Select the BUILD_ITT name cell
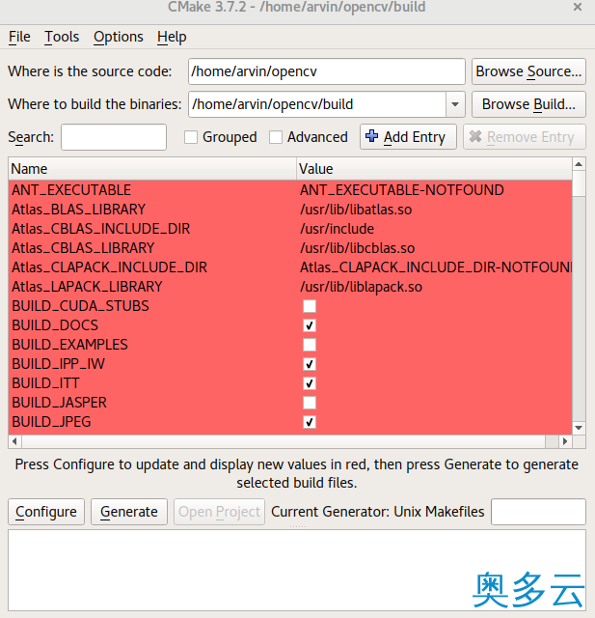Screen dimensions: 595x618 coord(45,383)
